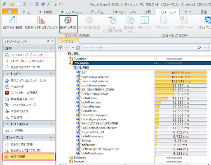
Task: Switch to the コード解析 ribbon tab
Action: point(45,12)
